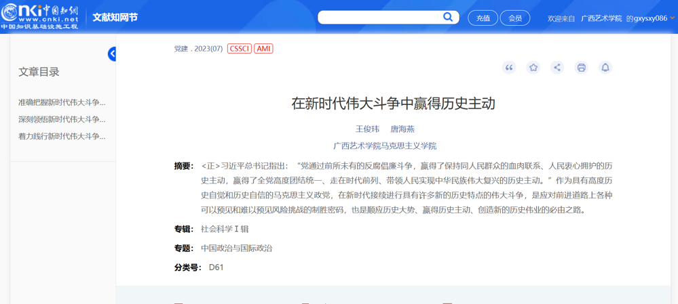Click the CSSCI tag
678x304 pixels.
click(240, 49)
